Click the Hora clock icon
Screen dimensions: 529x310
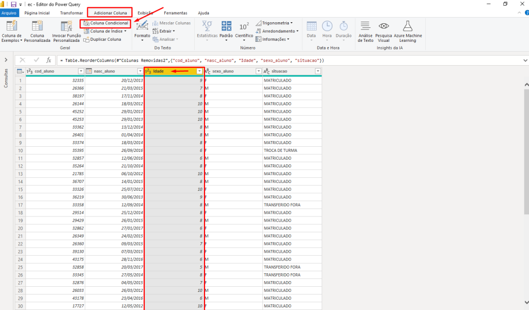(x=327, y=26)
